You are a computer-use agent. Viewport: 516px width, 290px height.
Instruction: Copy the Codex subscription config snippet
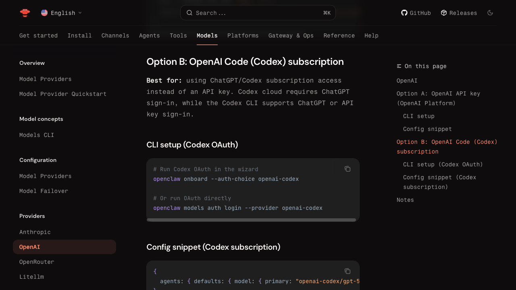(x=347, y=271)
